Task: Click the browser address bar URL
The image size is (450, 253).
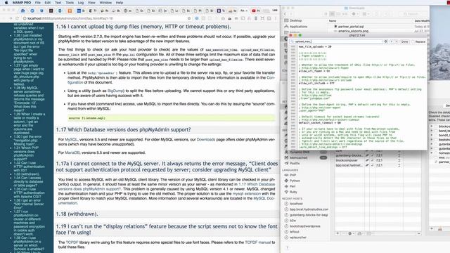Action: (70, 18)
